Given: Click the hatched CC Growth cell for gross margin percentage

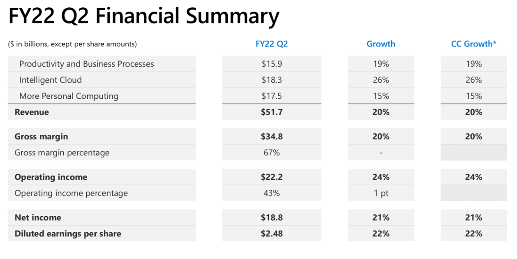Looking at the screenshot, I should click(473, 153).
